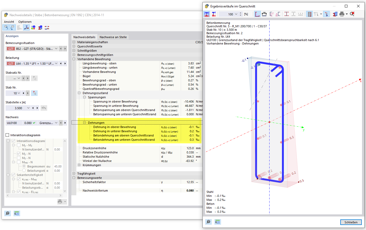Toggle the highlighted 3D member view icon
Viewport: 366px width, 230px height.
click(x=327, y=14)
